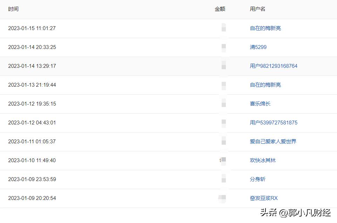Open the 用户9821293168764 profile link
This screenshot has height=223, width=337.
(x=274, y=66)
